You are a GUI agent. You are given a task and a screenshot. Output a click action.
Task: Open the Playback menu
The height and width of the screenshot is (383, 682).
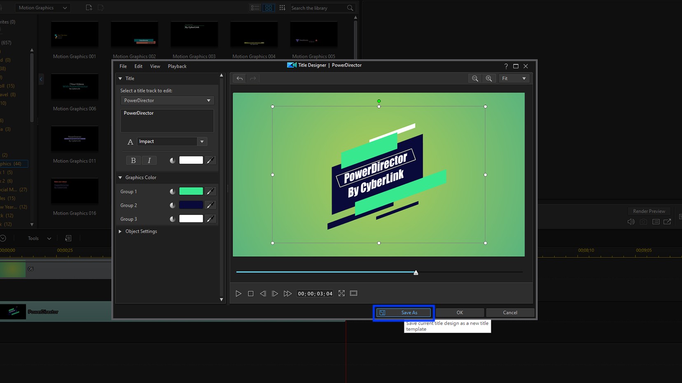[177, 66]
